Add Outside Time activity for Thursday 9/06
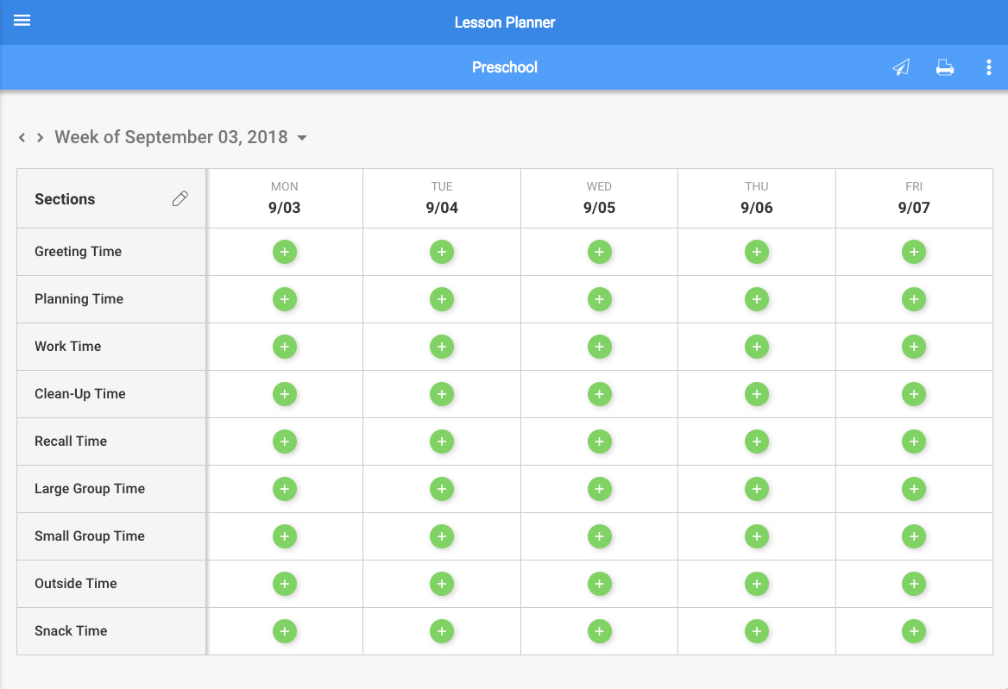This screenshot has width=1008, height=689. [x=757, y=584]
